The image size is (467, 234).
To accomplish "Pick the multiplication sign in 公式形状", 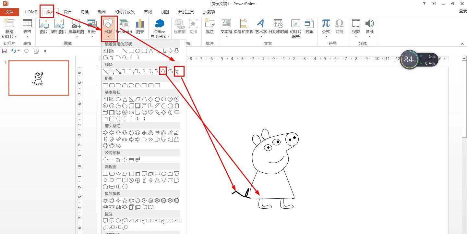I will (x=118, y=160).
